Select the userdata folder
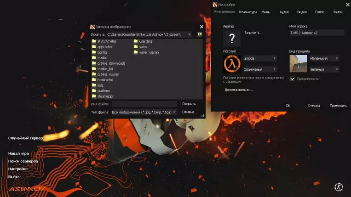351x197 pixels. coord(143,41)
